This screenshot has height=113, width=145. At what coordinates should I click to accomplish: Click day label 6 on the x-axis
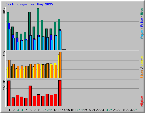click(x=31, y=110)
